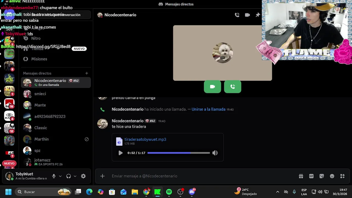Join the call with green phone button
Screen dimensions: 352x198
pyautogui.click(x=232, y=87)
